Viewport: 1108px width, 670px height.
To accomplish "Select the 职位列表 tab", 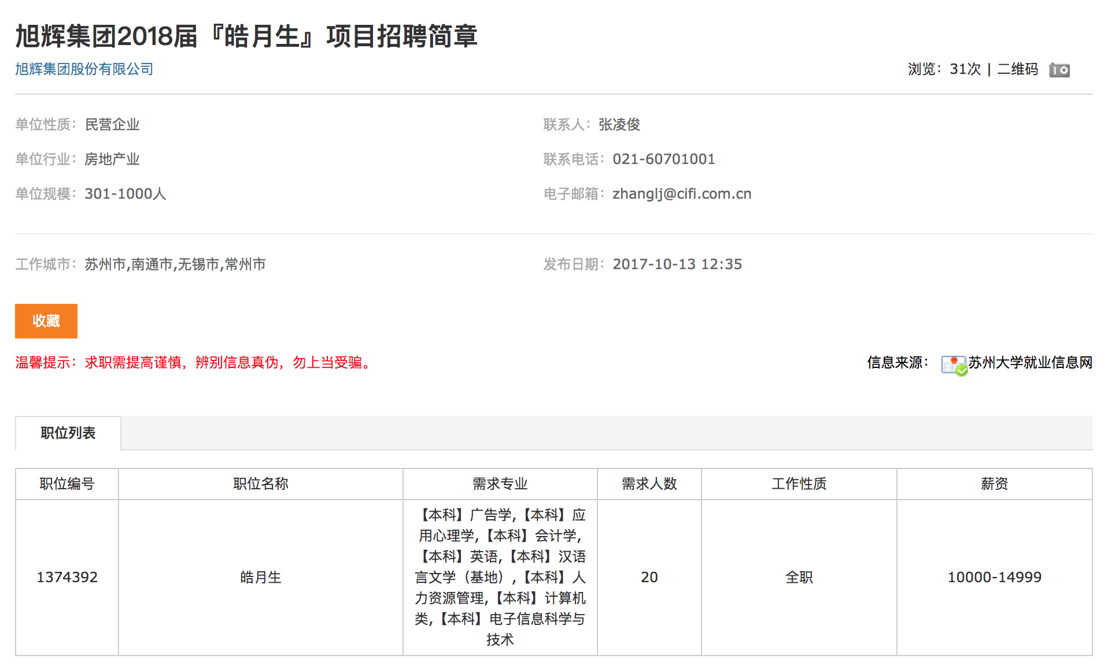I will (68, 433).
